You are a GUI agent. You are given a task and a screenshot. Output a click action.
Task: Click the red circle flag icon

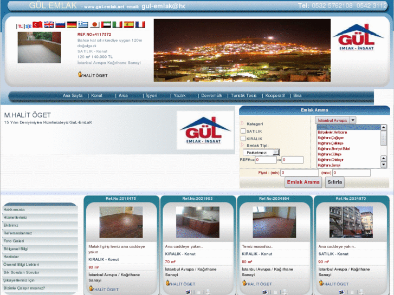(95, 24)
